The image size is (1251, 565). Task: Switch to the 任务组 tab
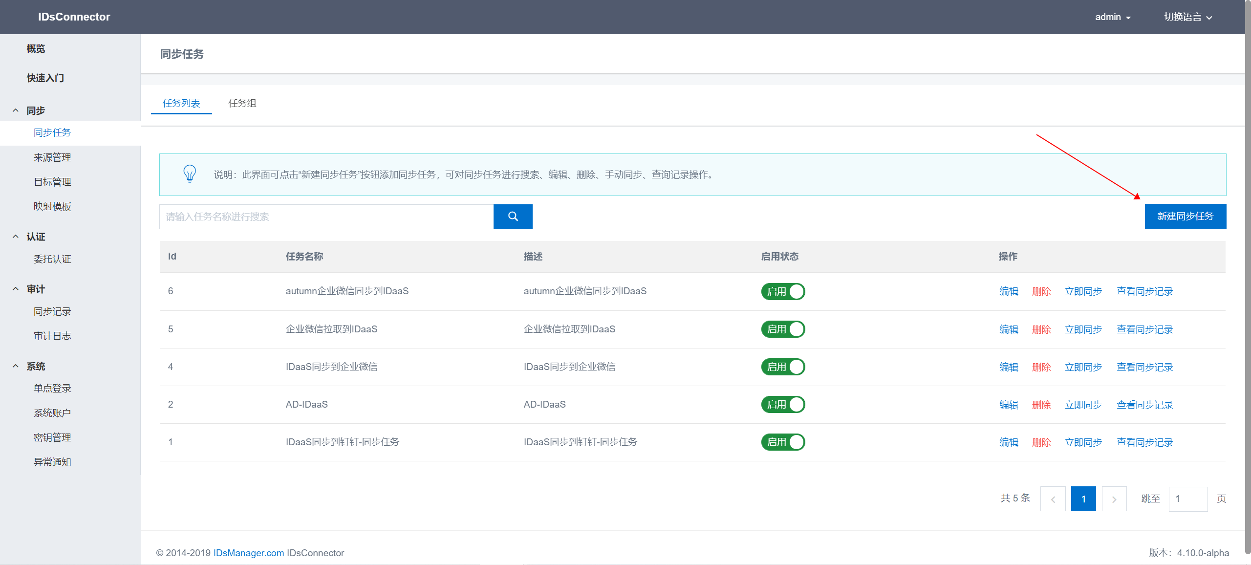242,103
